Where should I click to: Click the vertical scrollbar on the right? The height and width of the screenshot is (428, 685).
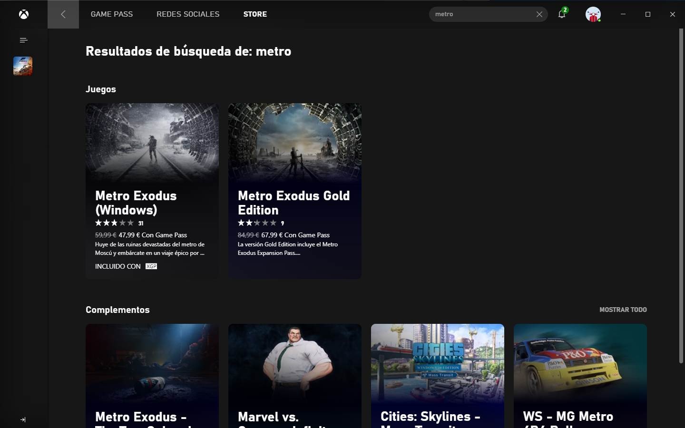(681, 195)
